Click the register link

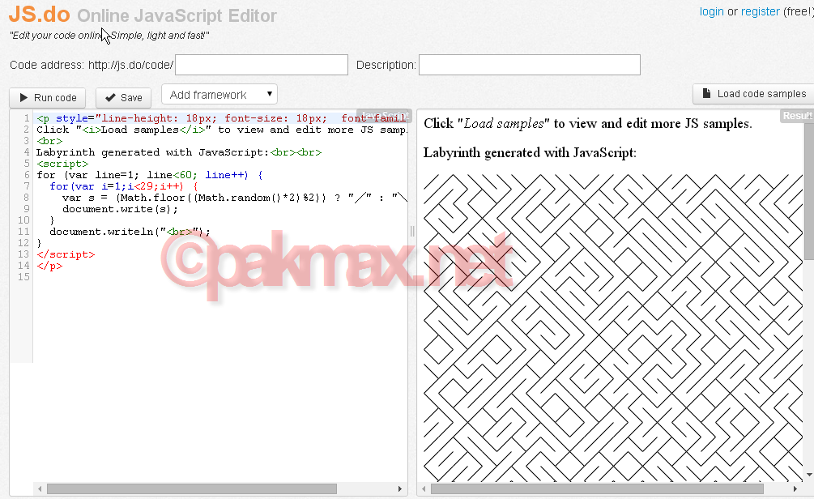pos(760,11)
